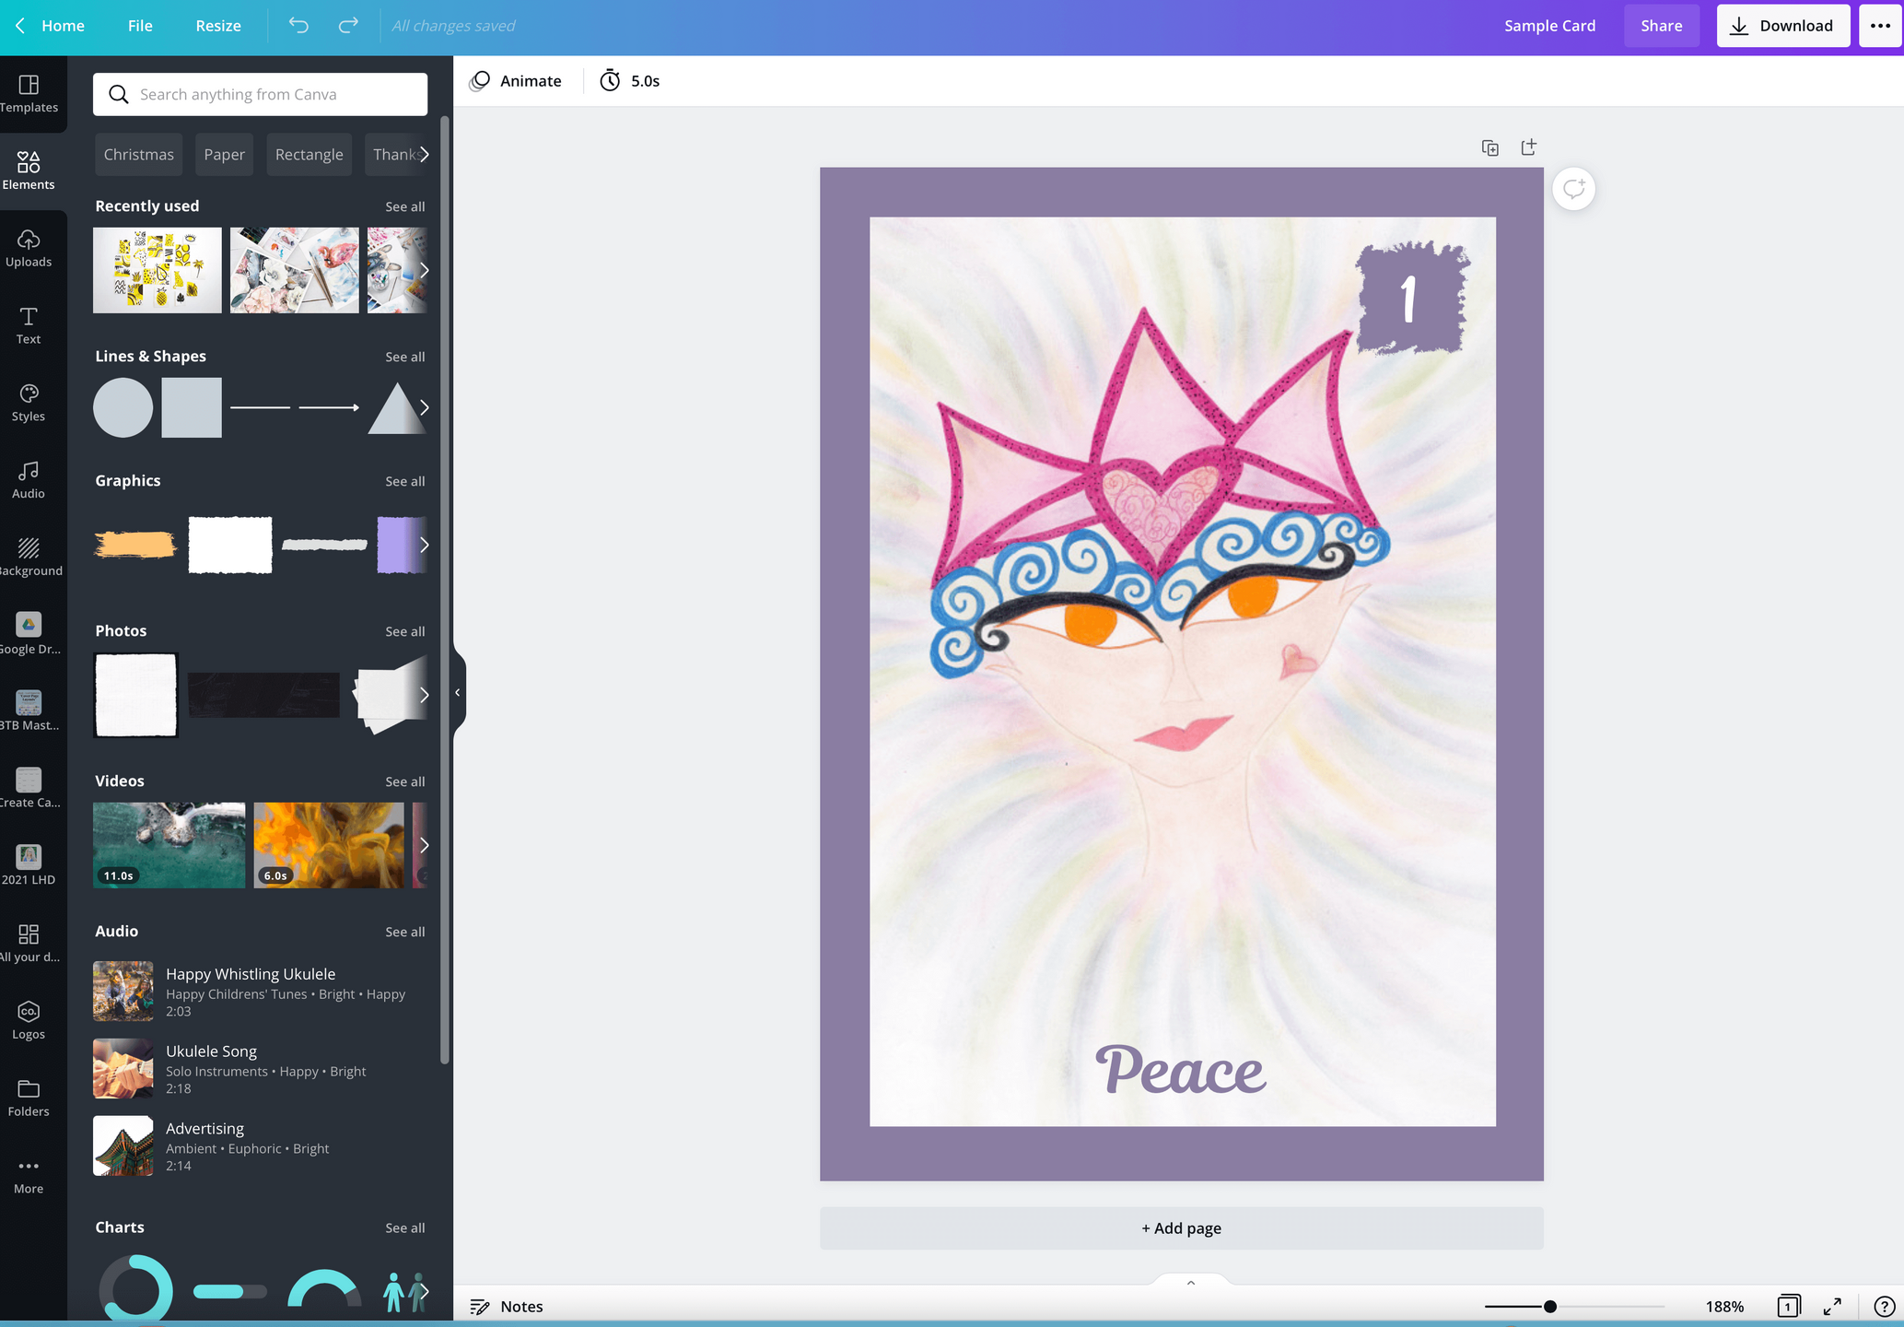The width and height of the screenshot is (1904, 1327).
Task: Click the Download button
Action: [x=1782, y=26]
